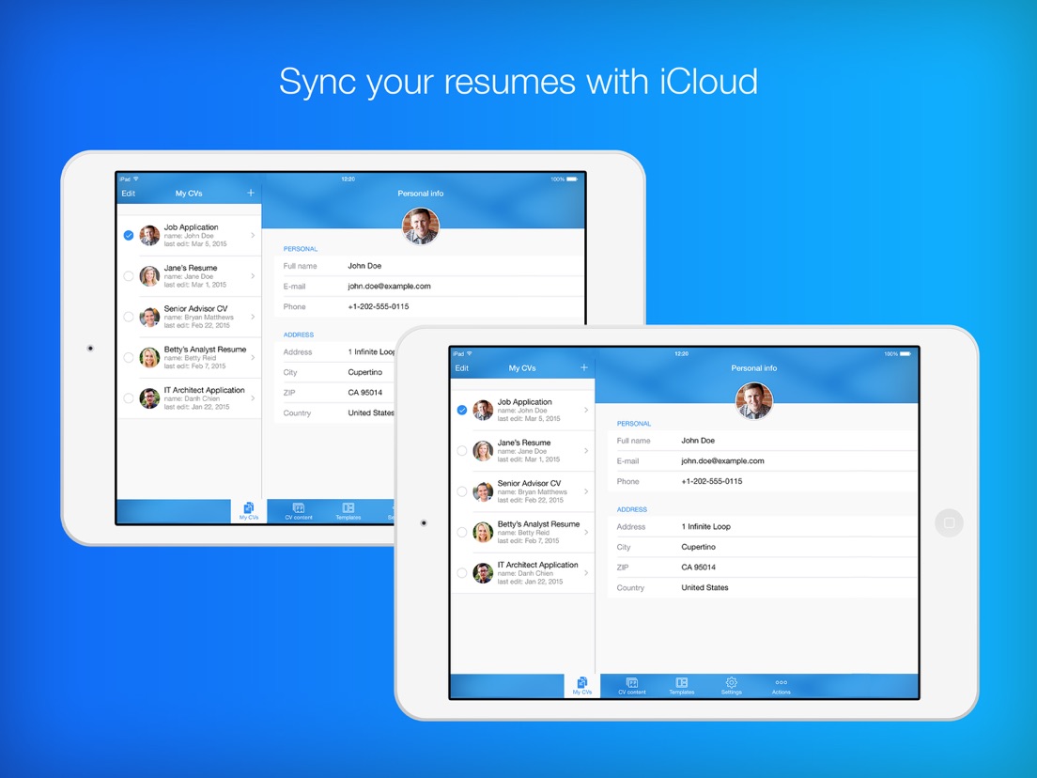
Task: Expand Jane's Resume chevron on back iPad
Action: tap(254, 276)
